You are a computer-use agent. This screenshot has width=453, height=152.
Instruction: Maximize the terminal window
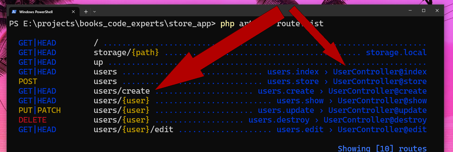(423, 11)
